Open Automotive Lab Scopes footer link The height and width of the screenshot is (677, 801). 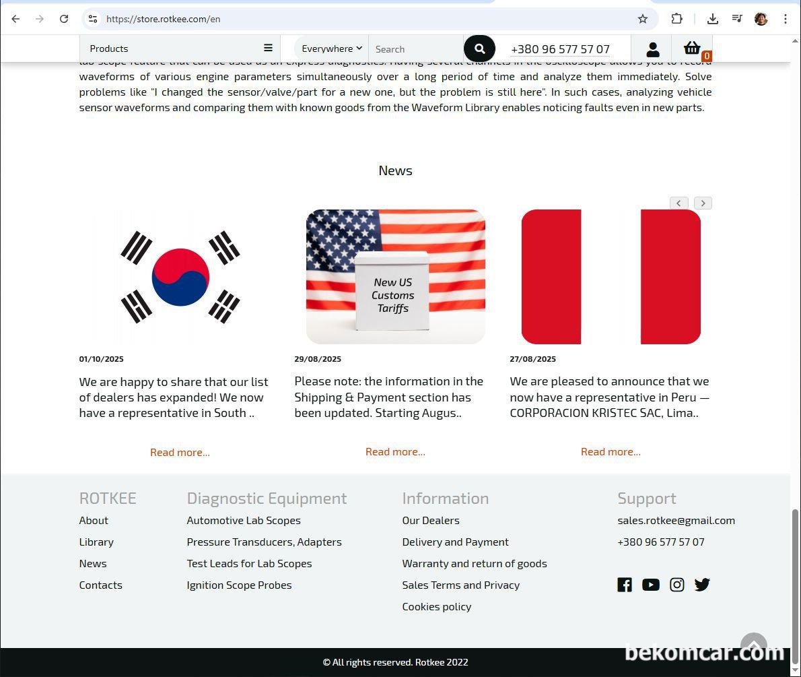pos(244,520)
